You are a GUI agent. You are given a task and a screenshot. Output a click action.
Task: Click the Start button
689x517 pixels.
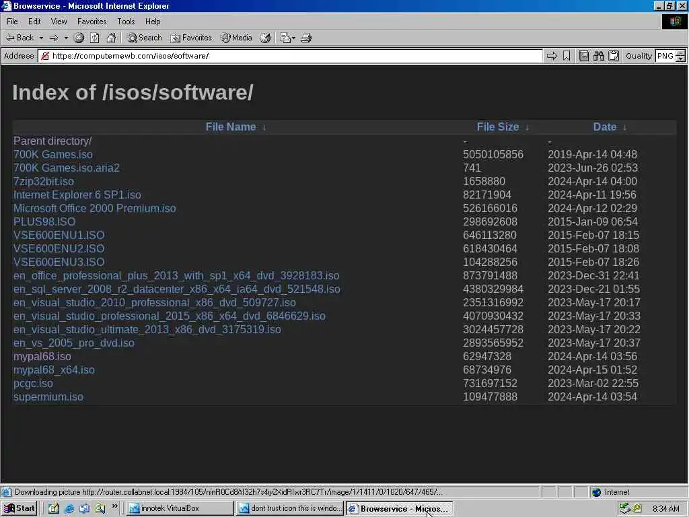click(19, 508)
